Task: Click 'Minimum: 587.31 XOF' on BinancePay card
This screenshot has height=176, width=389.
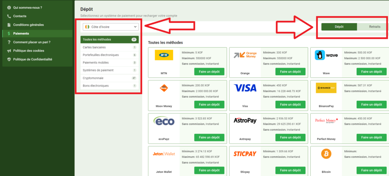Action: point(357,86)
